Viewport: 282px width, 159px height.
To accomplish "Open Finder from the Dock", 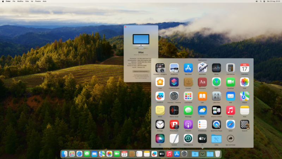I will click(65, 154).
